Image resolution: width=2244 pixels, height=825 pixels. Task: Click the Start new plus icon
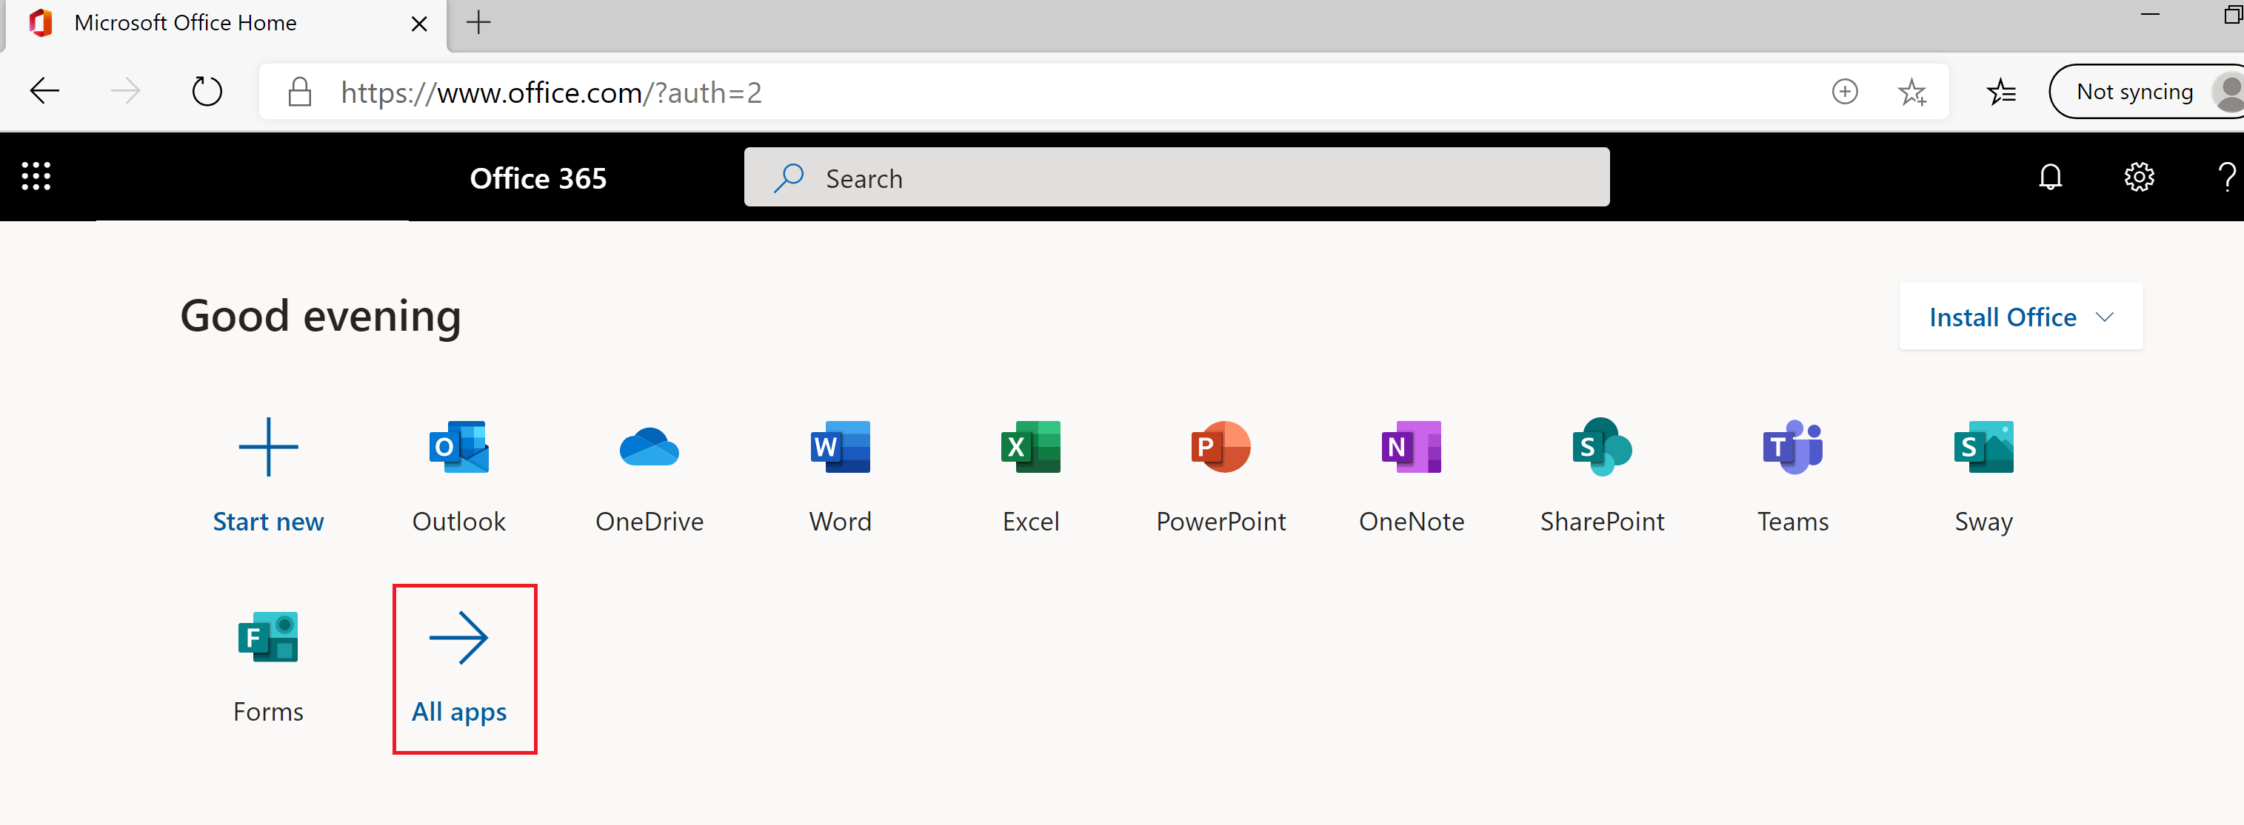[268, 446]
